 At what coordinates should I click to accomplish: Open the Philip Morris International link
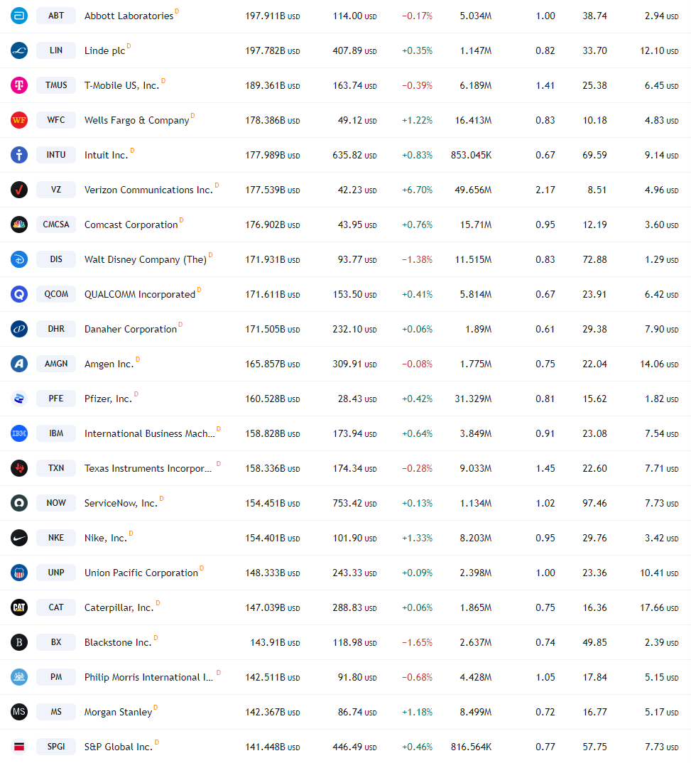(148, 677)
